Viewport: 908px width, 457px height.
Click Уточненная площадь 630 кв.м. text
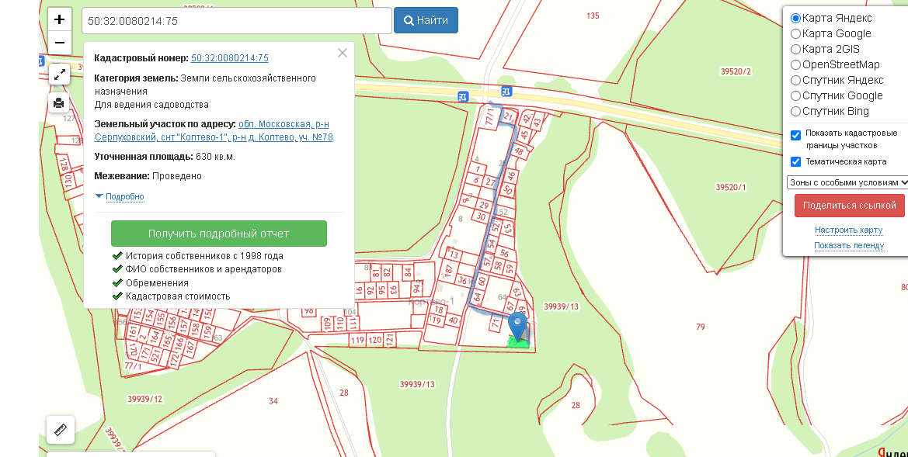[165, 157]
